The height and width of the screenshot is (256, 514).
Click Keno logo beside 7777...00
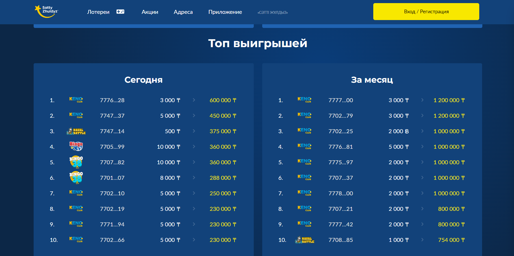(x=304, y=100)
